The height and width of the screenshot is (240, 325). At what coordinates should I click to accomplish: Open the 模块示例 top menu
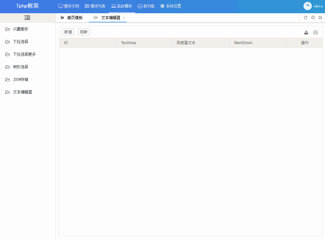coord(69,6)
